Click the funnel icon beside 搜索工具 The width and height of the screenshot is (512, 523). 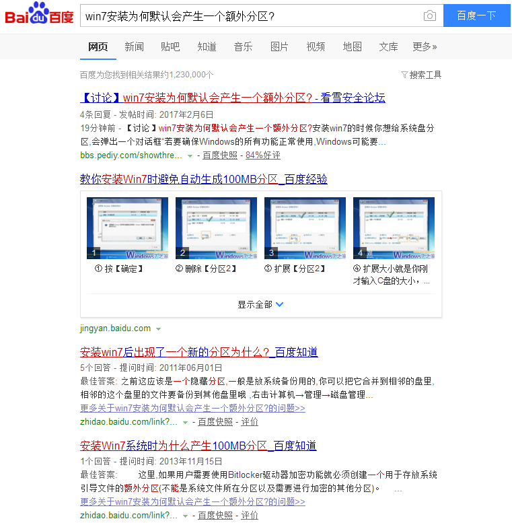404,75
